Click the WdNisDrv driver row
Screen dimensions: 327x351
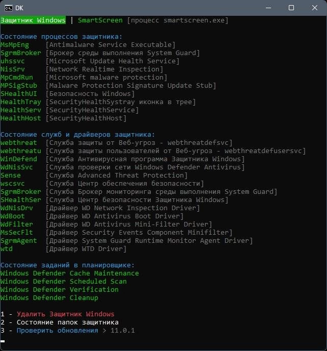[100, 208]
